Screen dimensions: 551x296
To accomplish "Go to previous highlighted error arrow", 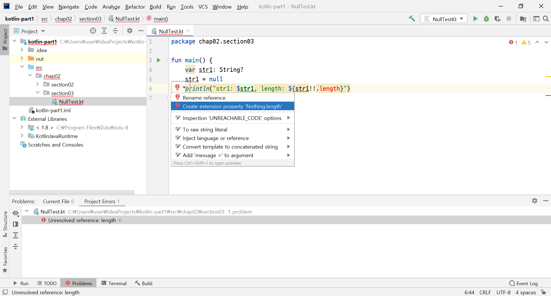I will point(537,42).
